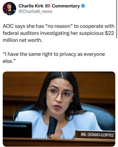Click the word "else." ending the quote
118x147 pixels.
click(9, 61)
